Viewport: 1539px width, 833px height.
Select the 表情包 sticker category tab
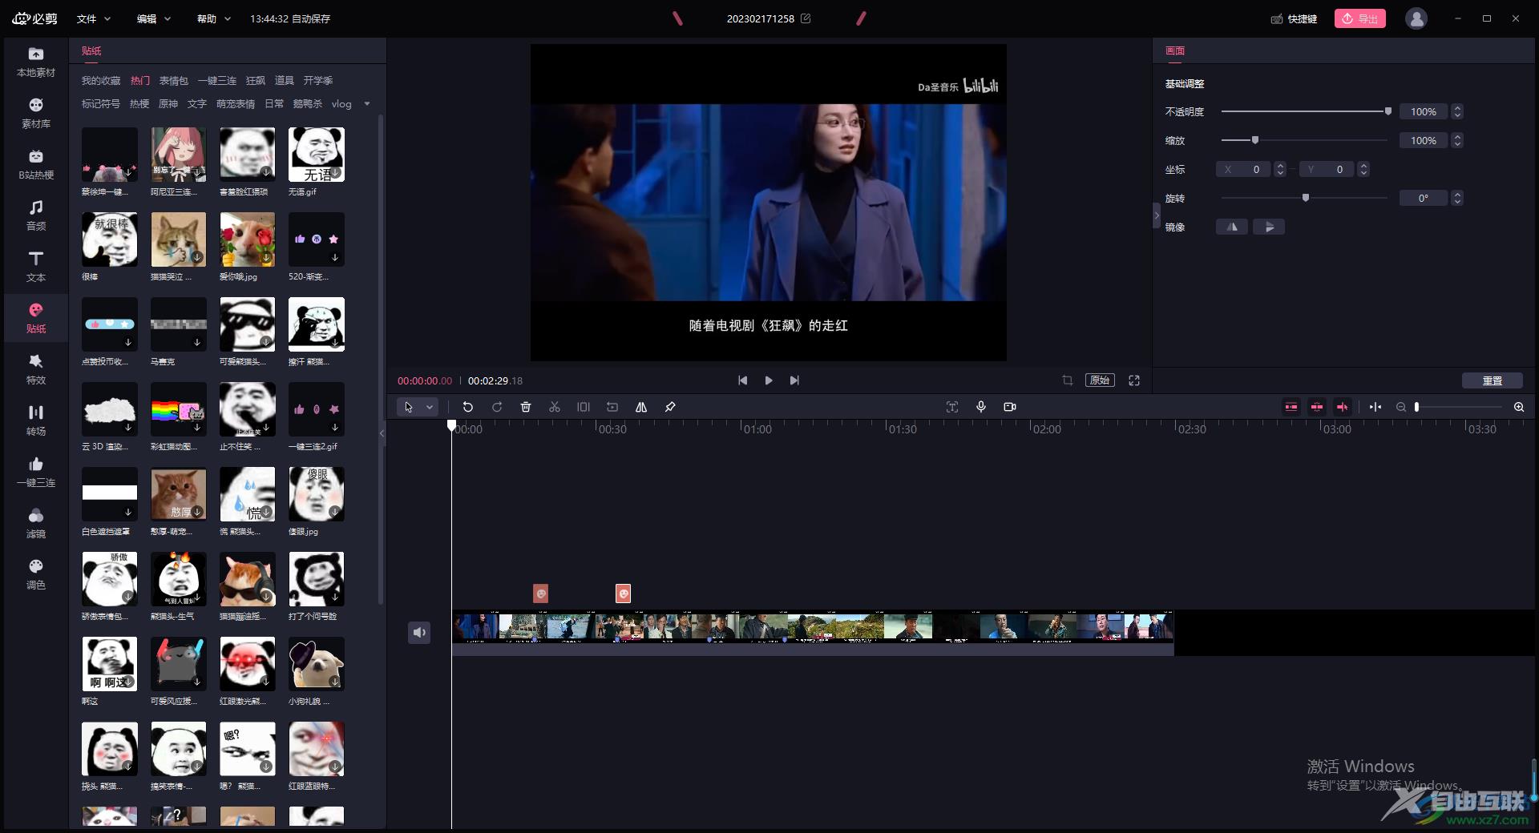point(173,80)
